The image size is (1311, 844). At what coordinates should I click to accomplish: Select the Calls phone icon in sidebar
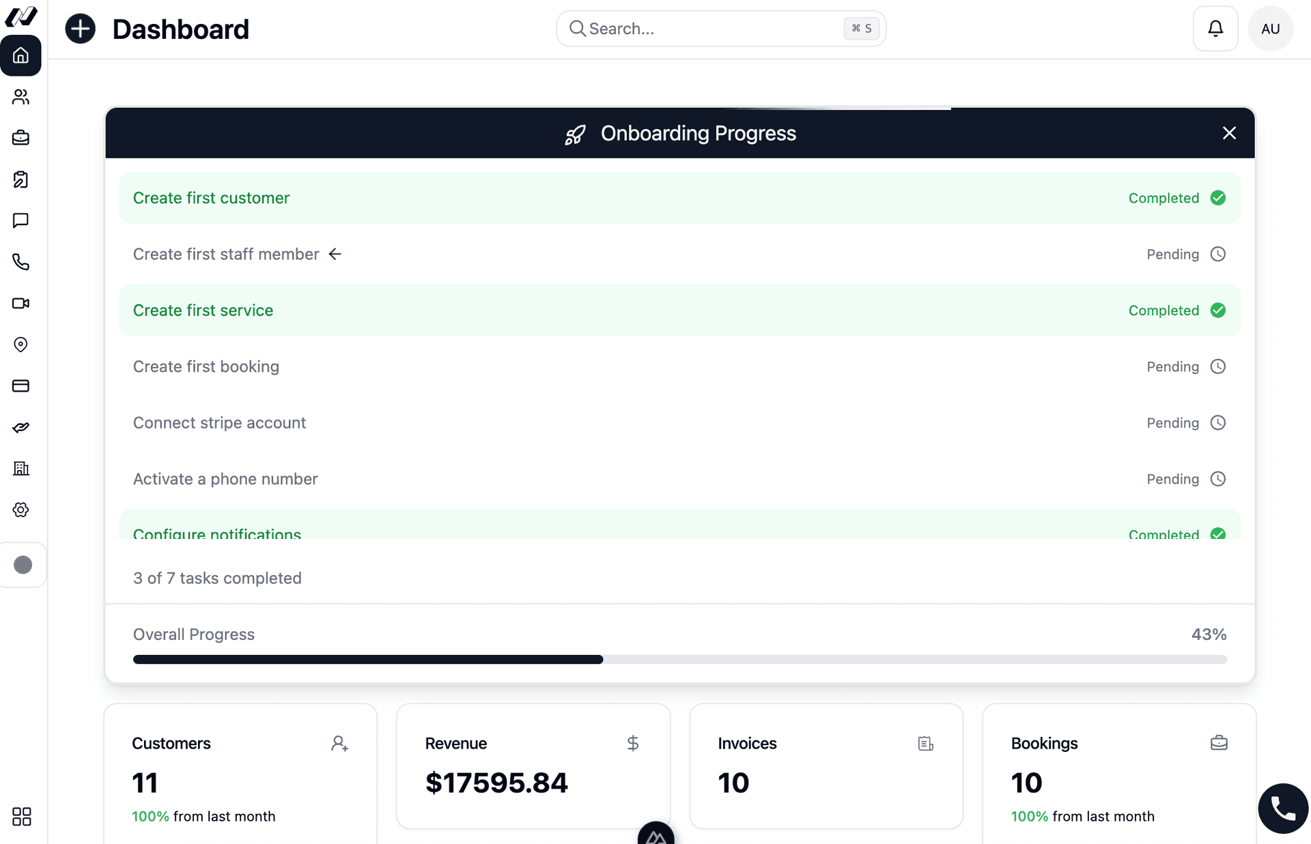click(21, 262)
